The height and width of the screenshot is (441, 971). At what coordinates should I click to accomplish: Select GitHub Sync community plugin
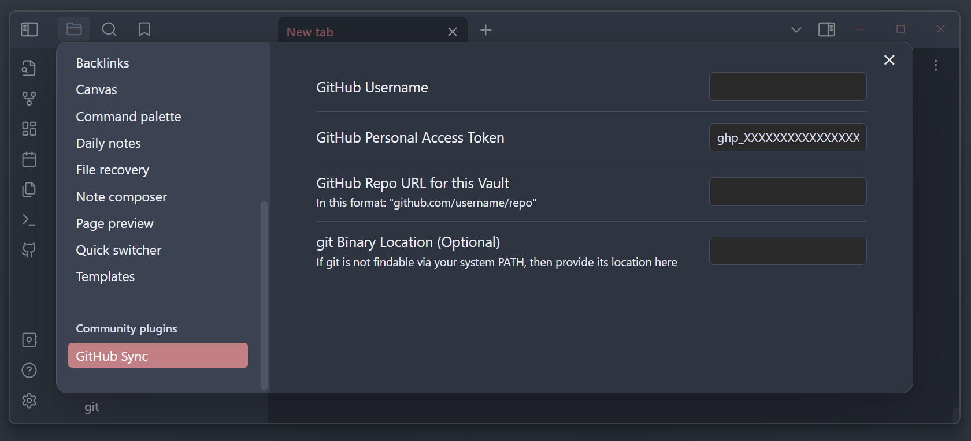pos(158,356)
